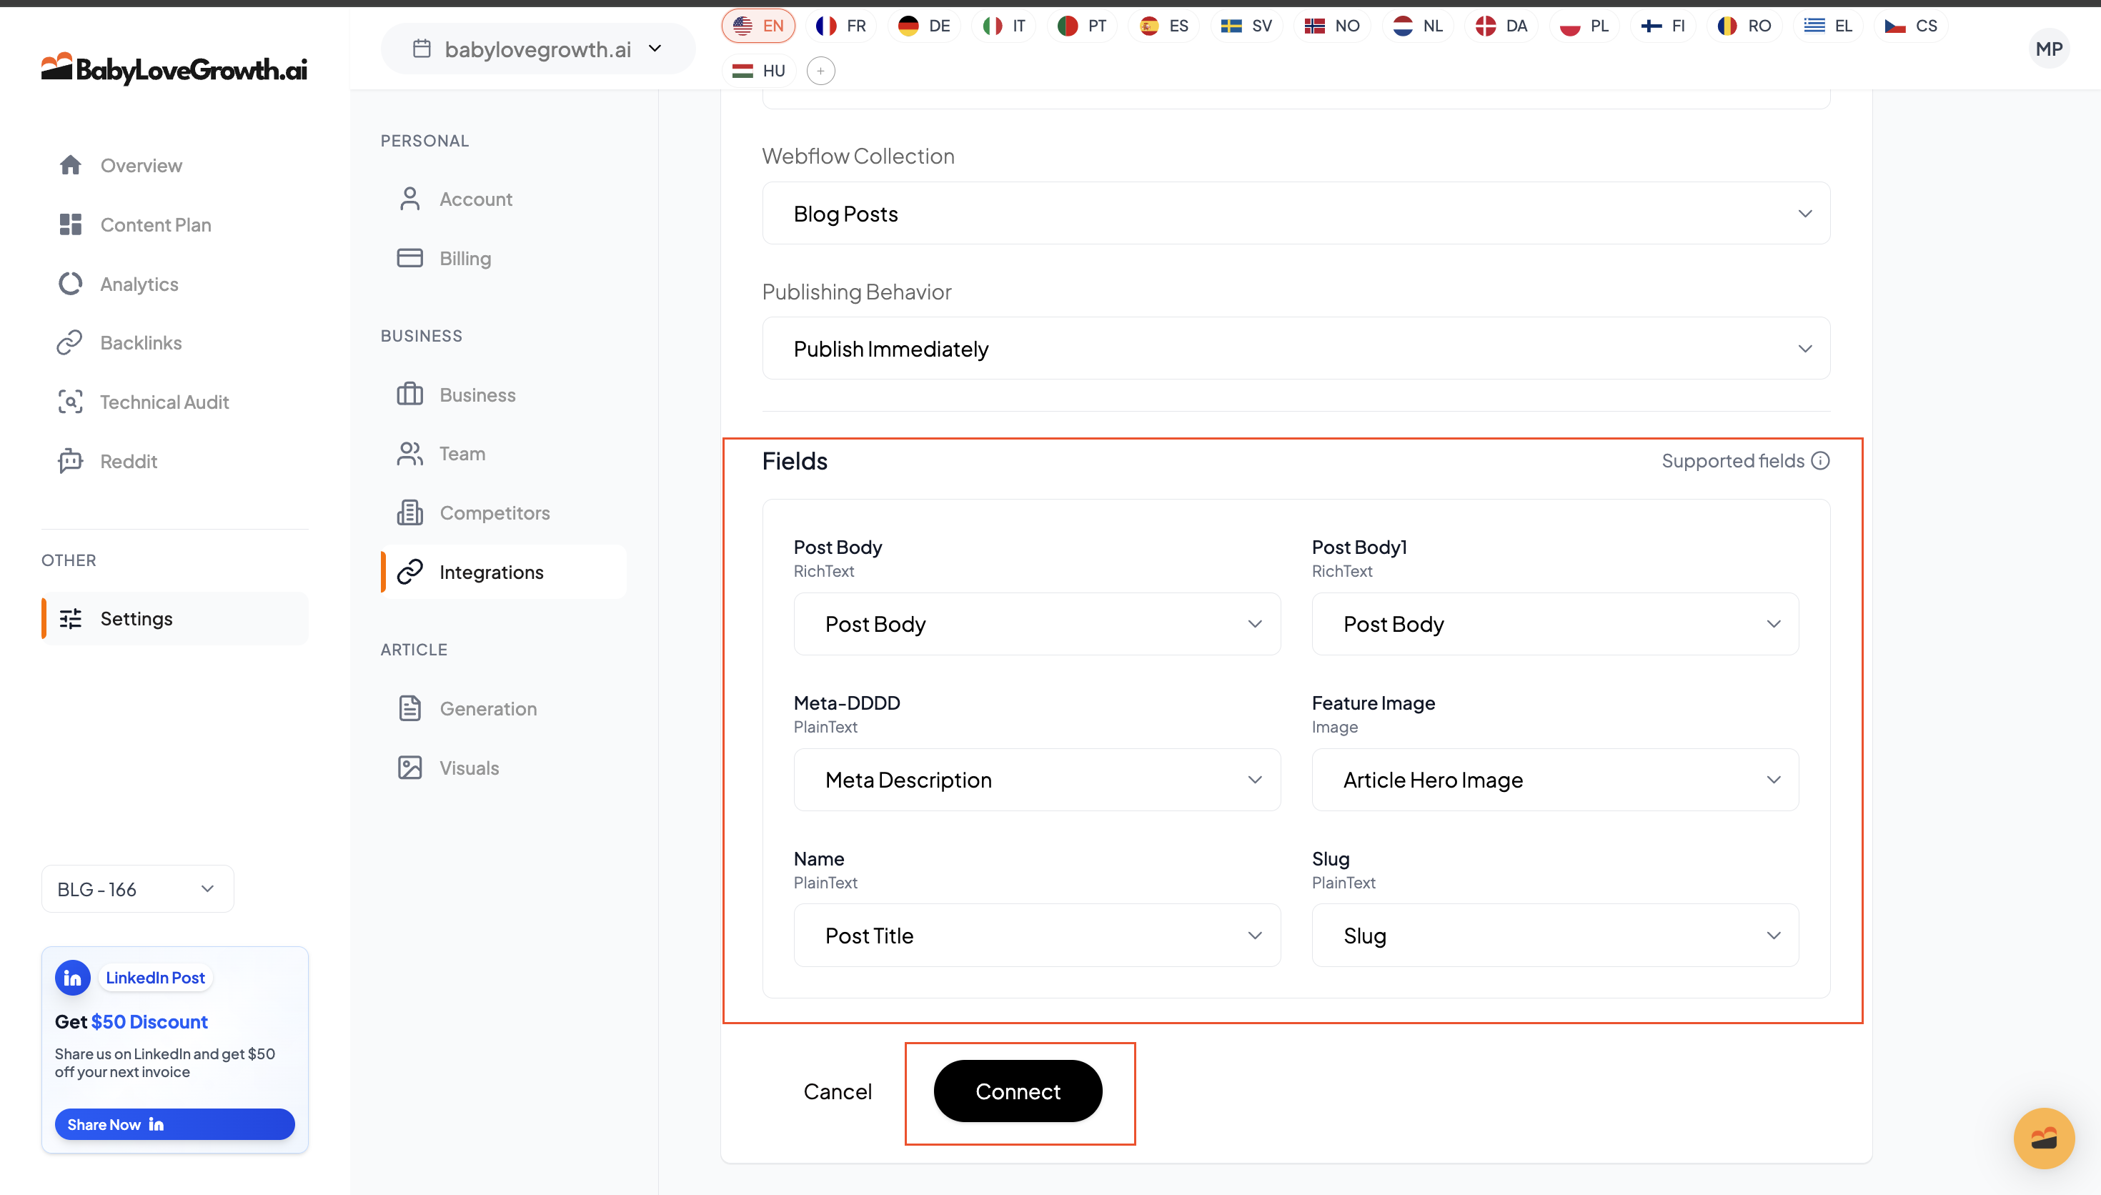The height and width of the screenshot is (1195, 2101).
Task: Click the add language plus icon
Action: click(x=820, y=71)
